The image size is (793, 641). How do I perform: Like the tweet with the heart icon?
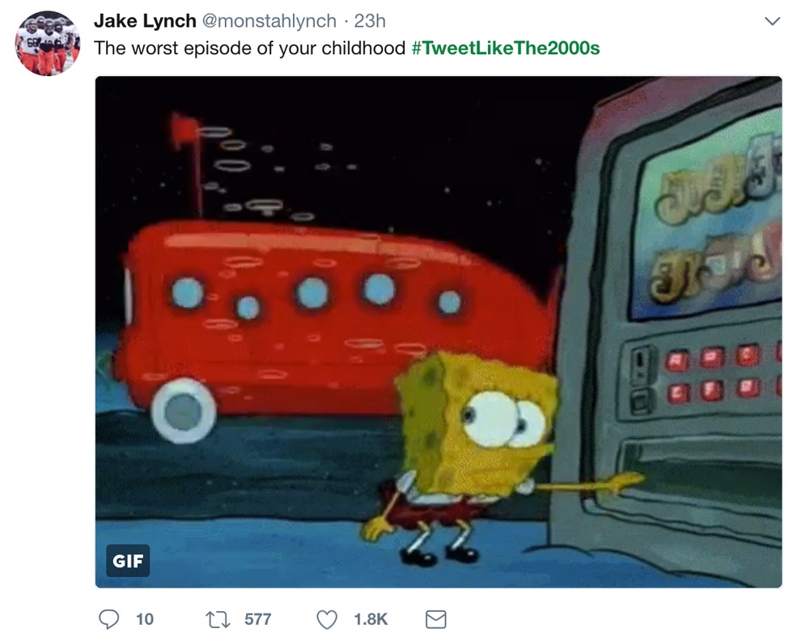click(327, 619)
